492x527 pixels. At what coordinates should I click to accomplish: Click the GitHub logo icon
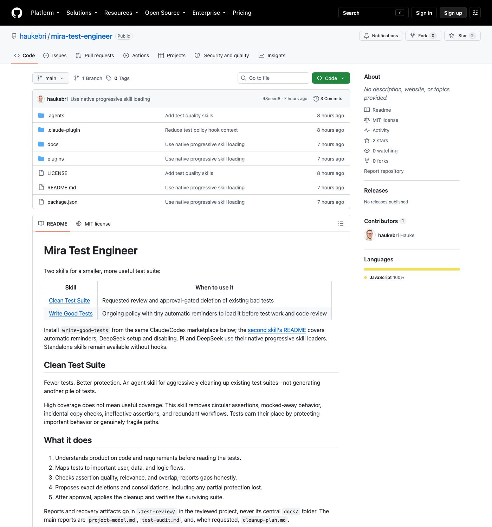[17, 13]
